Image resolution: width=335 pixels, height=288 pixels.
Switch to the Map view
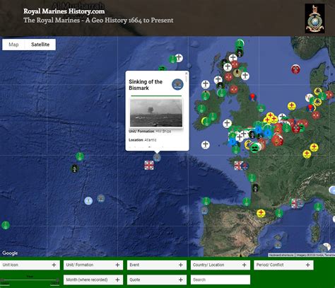coord(13,45)
